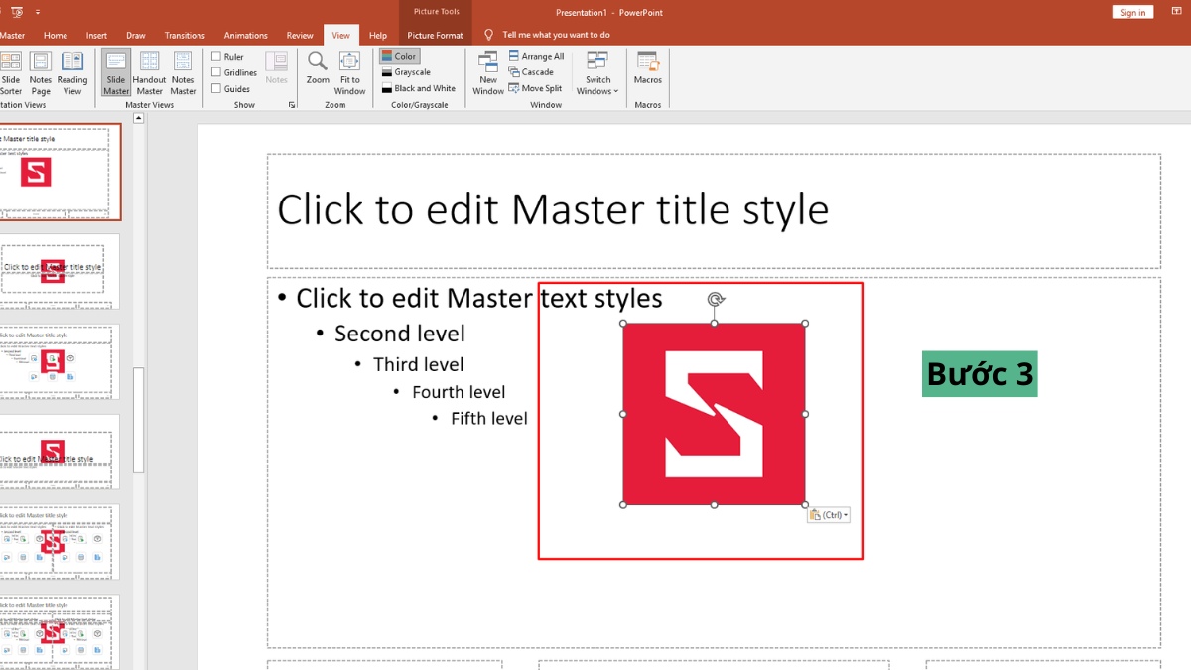Open the Macros button
This screenshot has height=670, width=1191.
(647, 63)
